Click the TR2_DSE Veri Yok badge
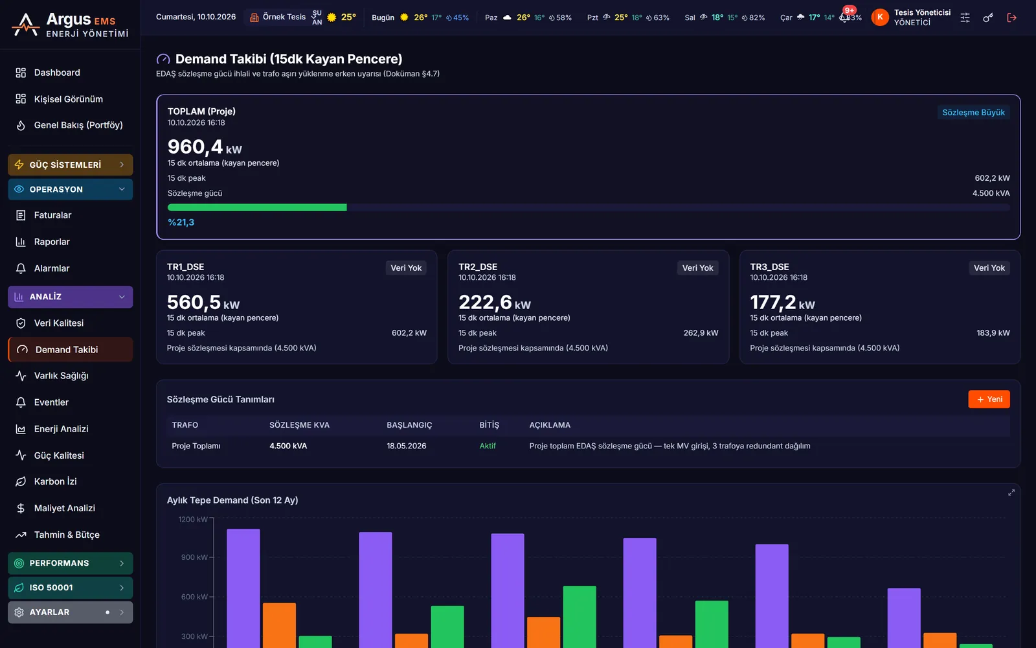The width and height of the screenshot is (1036, 648). pos(697,268)
